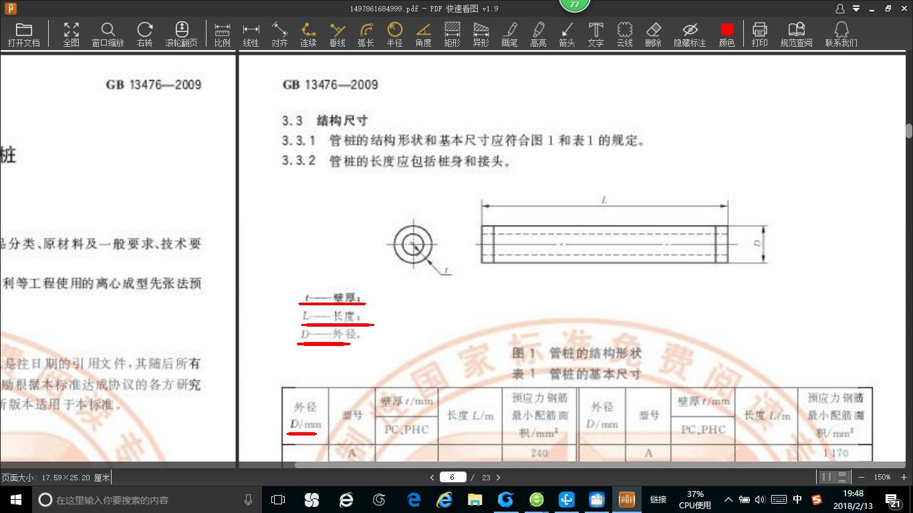Viewport: 913px width, 513px height.
Task: Open the Windows Start menu
Action: point(15,500)
